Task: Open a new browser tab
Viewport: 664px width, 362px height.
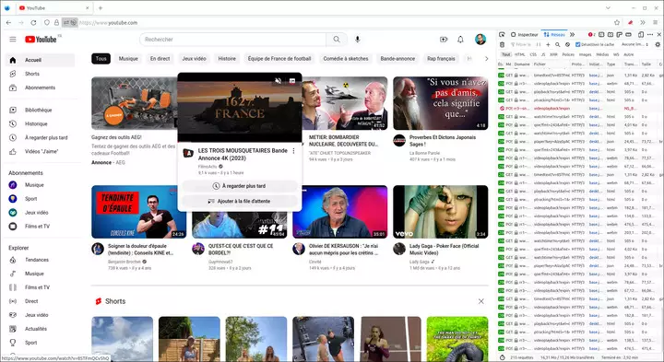Action: tap(101, 7)
